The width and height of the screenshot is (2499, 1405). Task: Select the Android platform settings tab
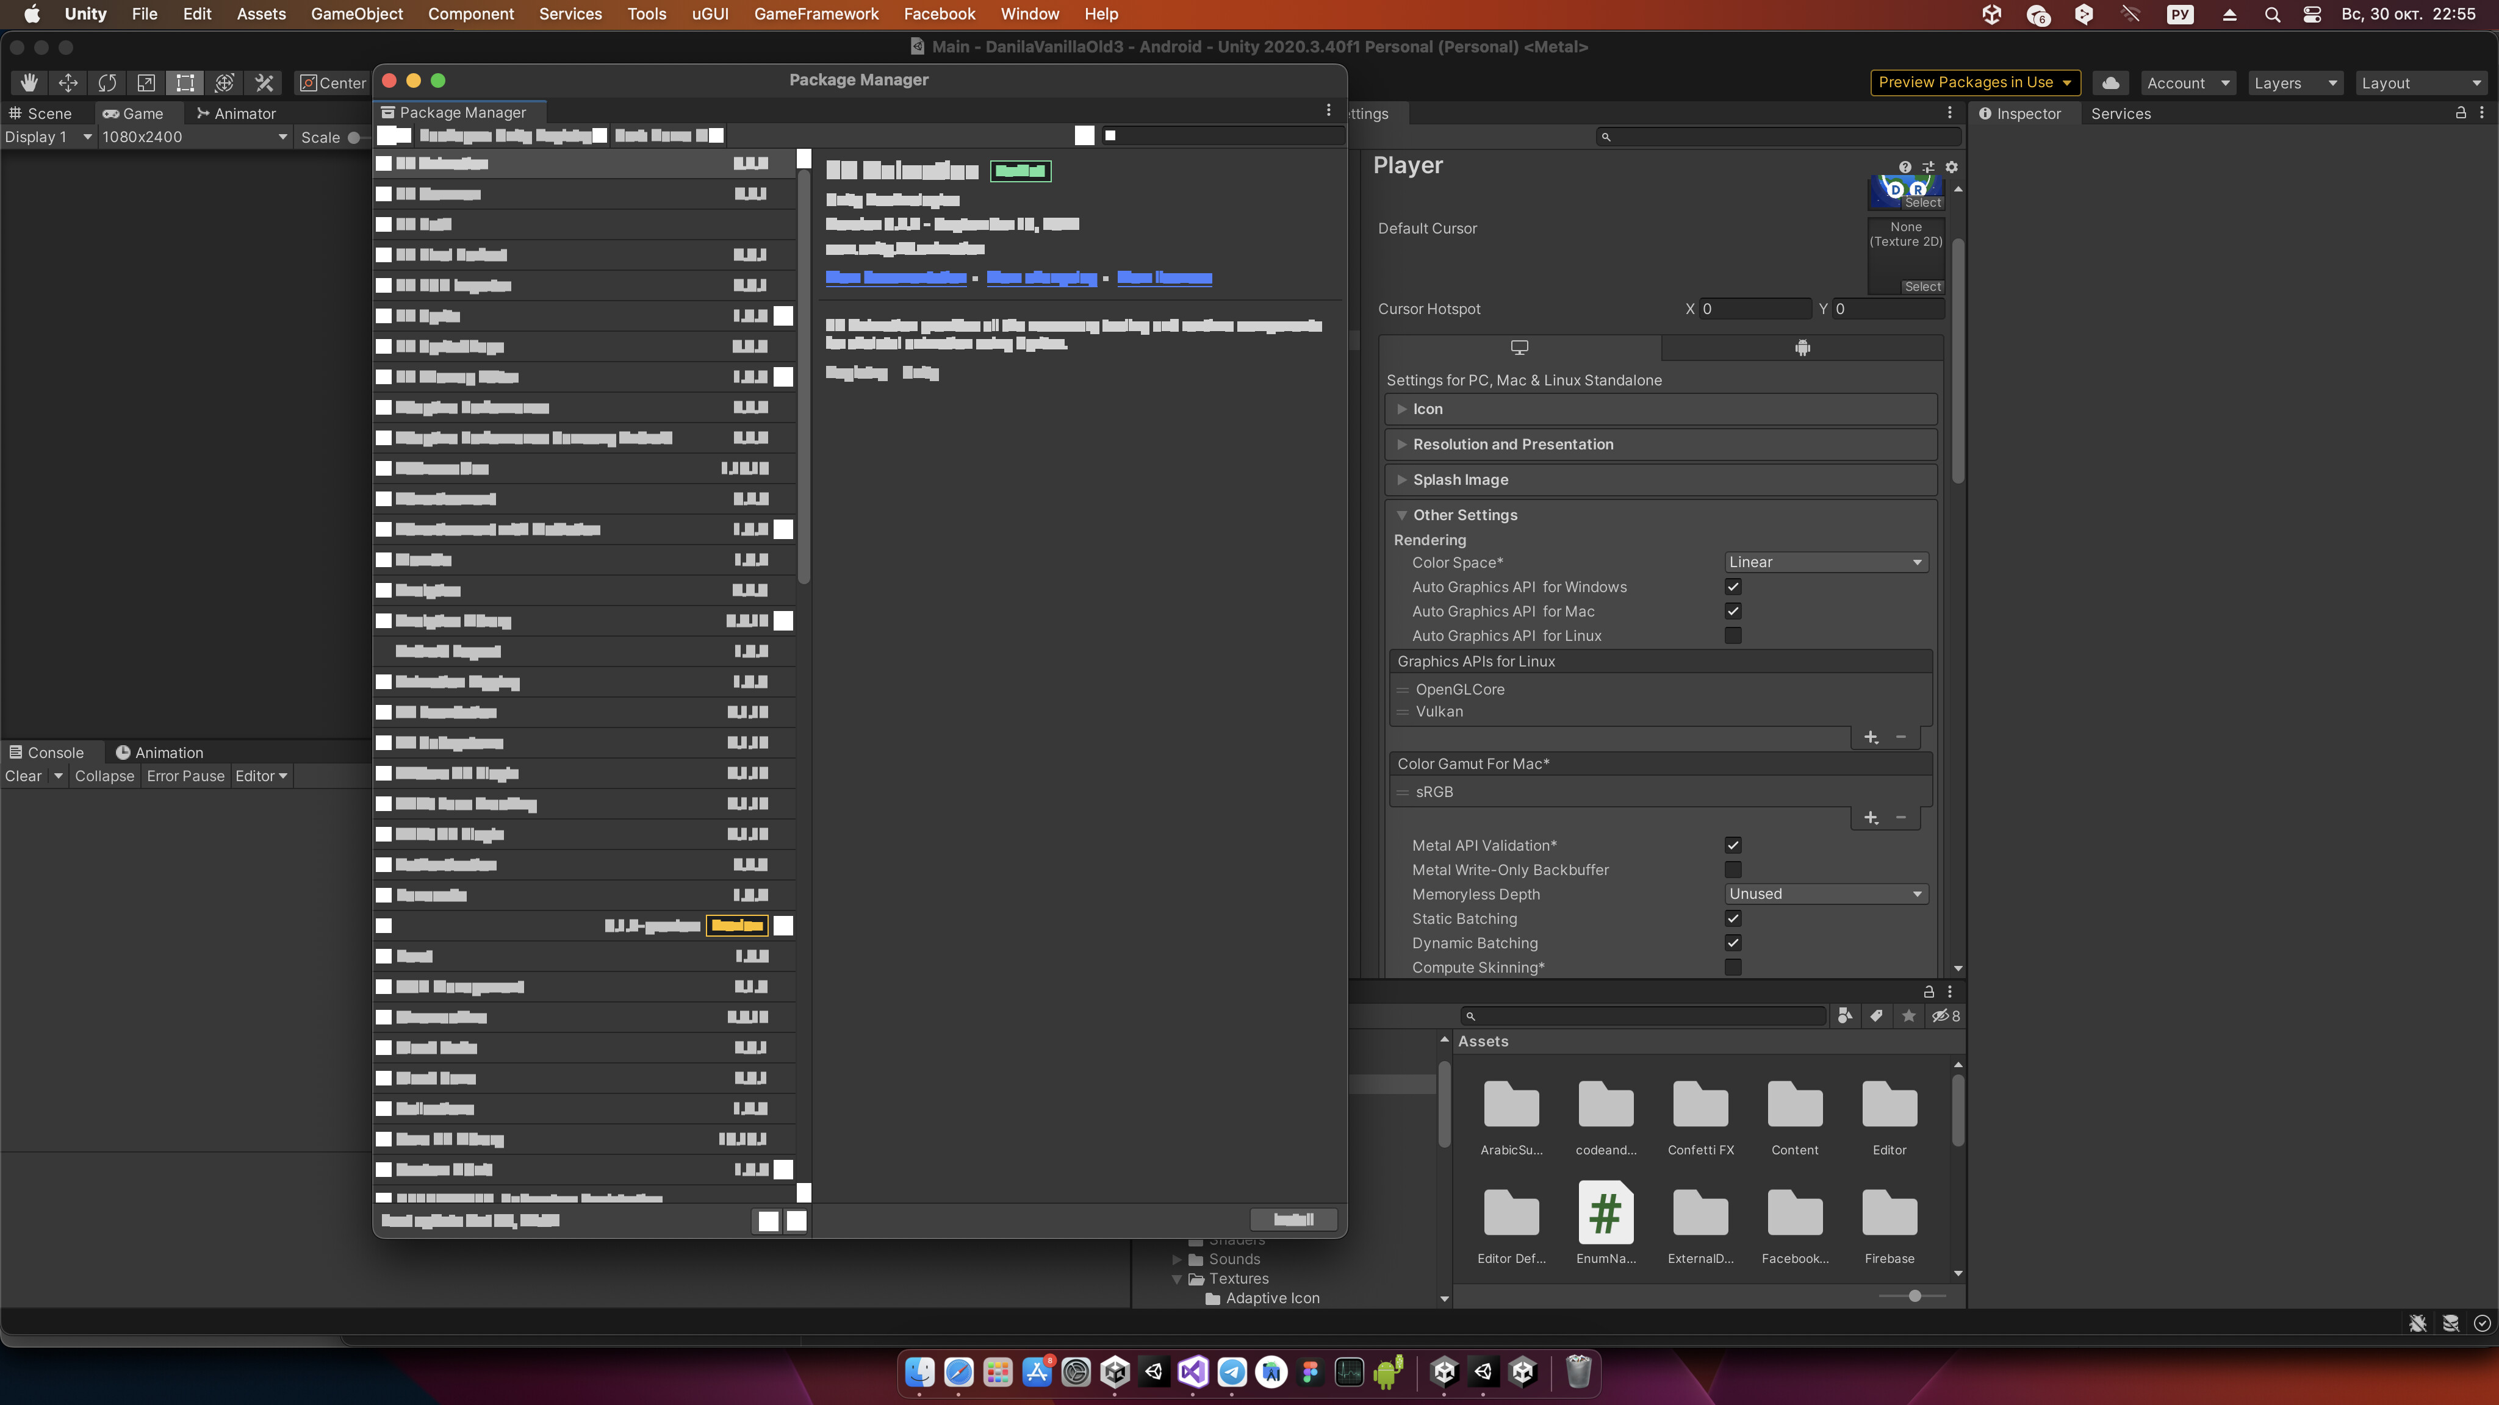(x=1802, y=348)
